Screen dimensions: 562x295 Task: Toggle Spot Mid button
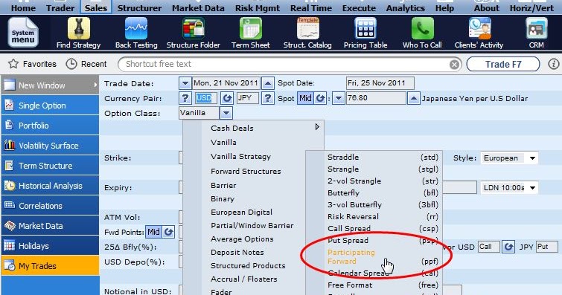point(305,98)
